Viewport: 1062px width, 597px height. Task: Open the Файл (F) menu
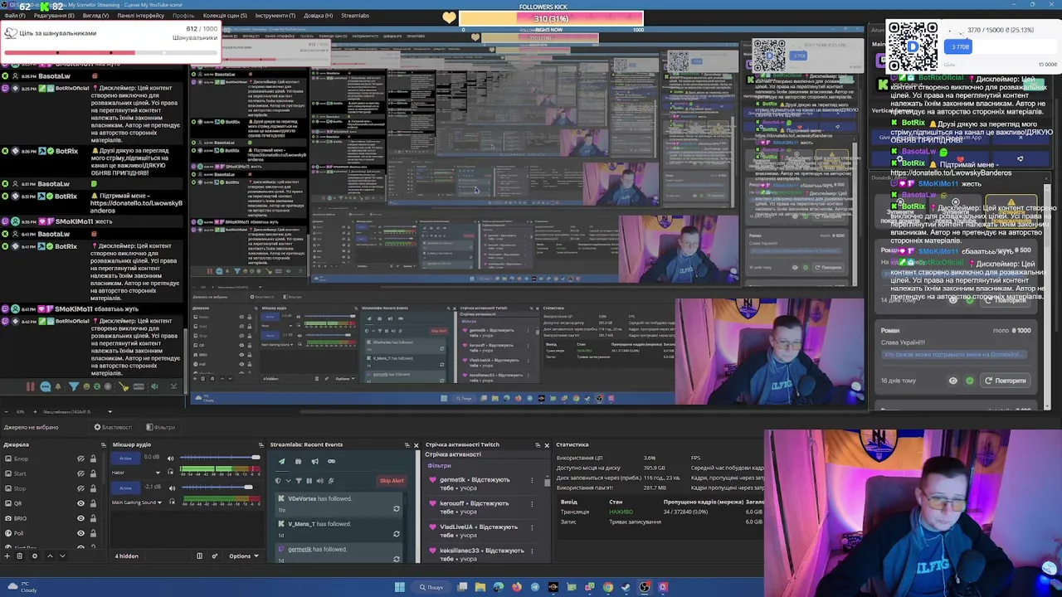tap(13, 16)
